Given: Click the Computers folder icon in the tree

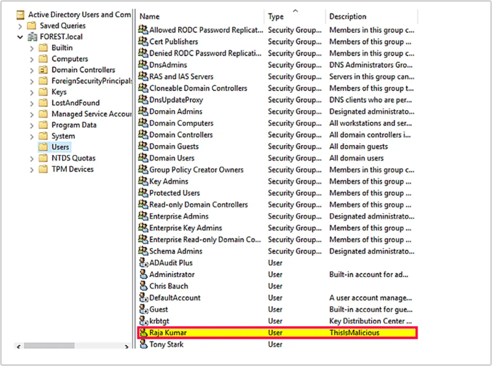Looking at the screenshot, I should (43, 58).
